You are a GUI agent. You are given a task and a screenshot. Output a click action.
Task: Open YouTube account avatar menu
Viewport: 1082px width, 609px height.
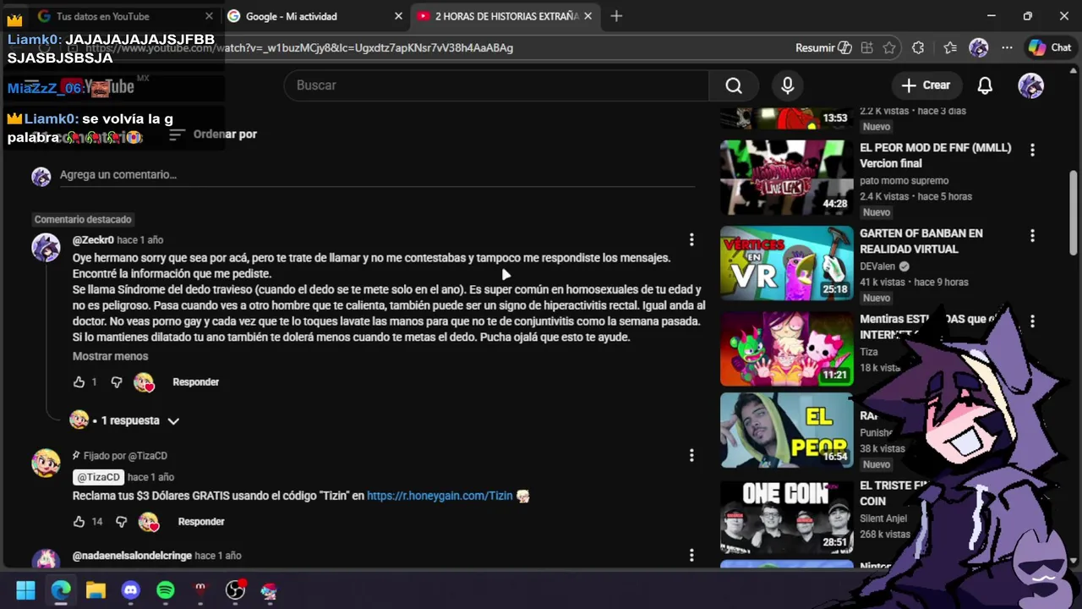[1030, 85]
